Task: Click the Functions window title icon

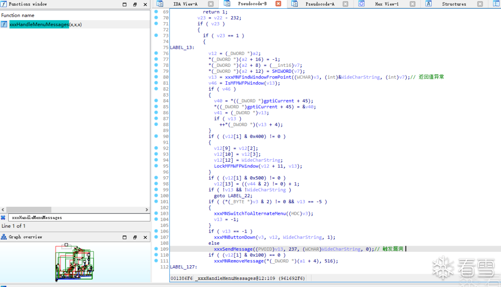Action: coord(4,4)
